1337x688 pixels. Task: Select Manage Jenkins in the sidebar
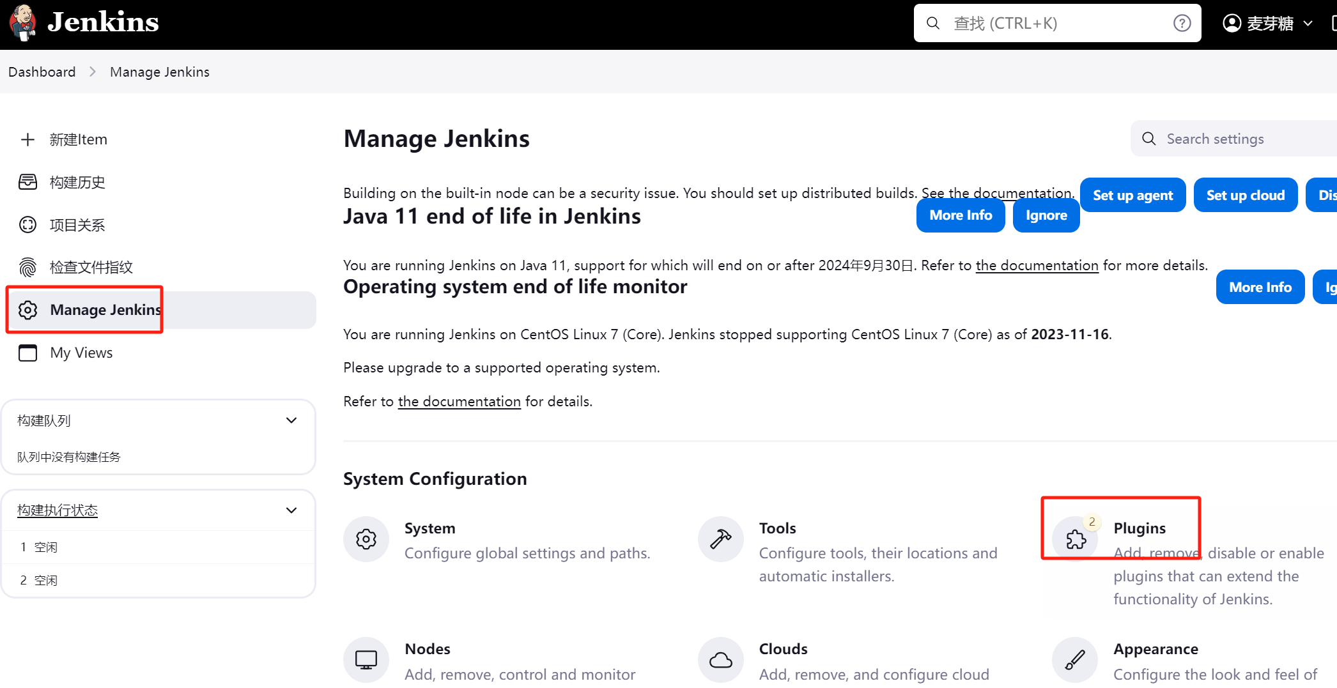pos(161,310)
